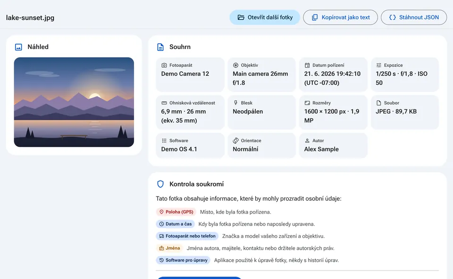The height and width of the screenshot is (279, 453).
Task: Click the calendar icon in Datum pořízení card
Action: [307, 65]
